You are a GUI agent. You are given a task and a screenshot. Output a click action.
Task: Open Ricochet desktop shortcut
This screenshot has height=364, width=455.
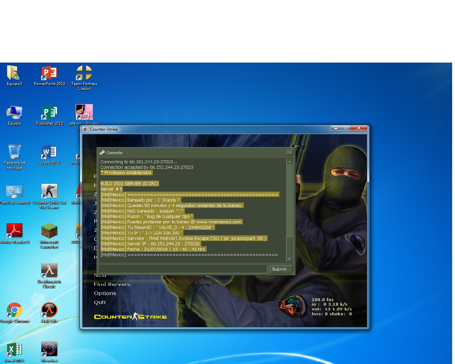pos(49,353)
